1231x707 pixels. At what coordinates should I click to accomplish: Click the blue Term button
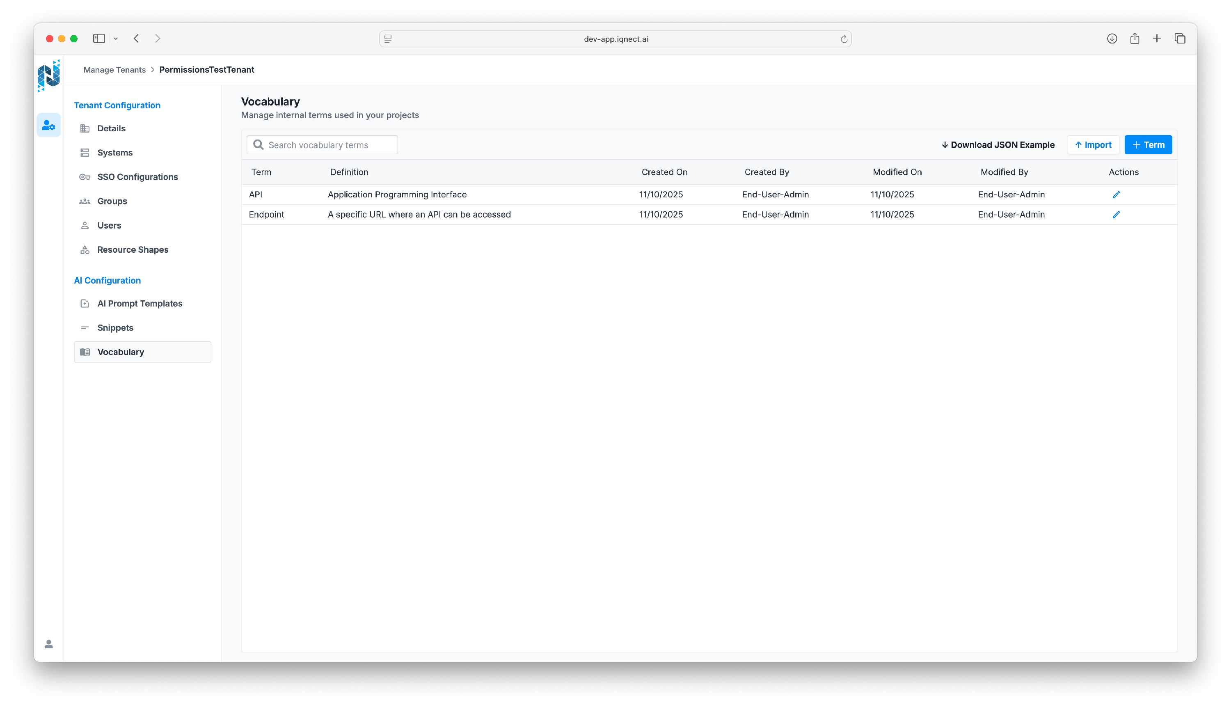(x=1147, y=145)
